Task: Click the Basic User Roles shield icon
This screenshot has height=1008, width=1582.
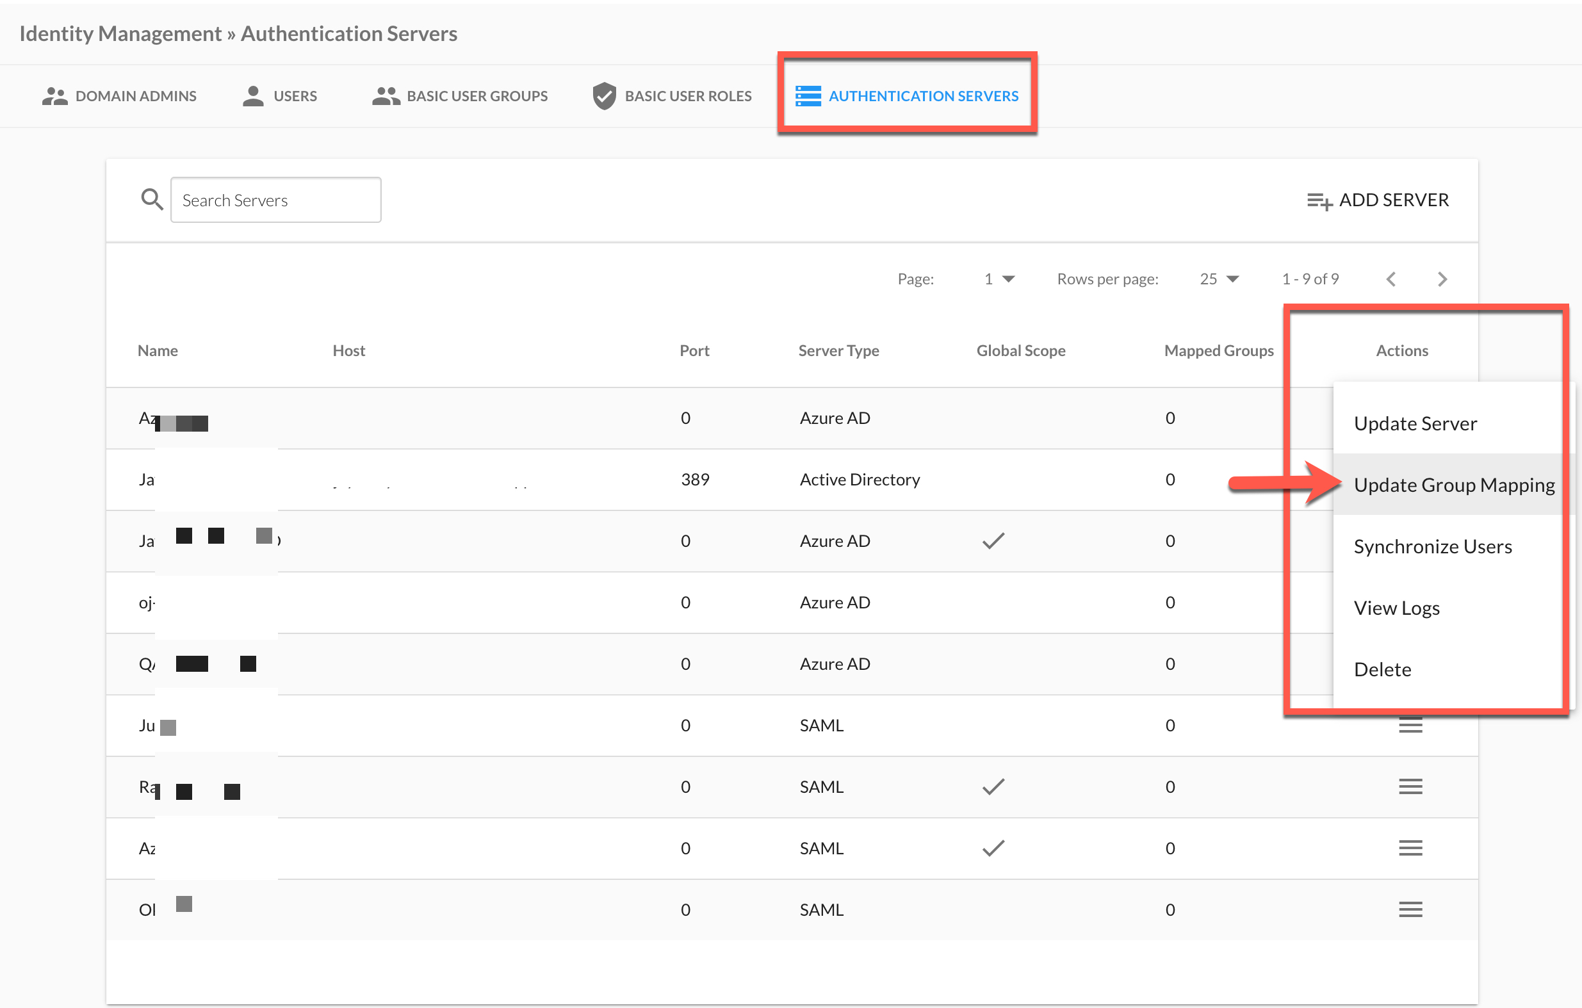Action: (604, 96)
